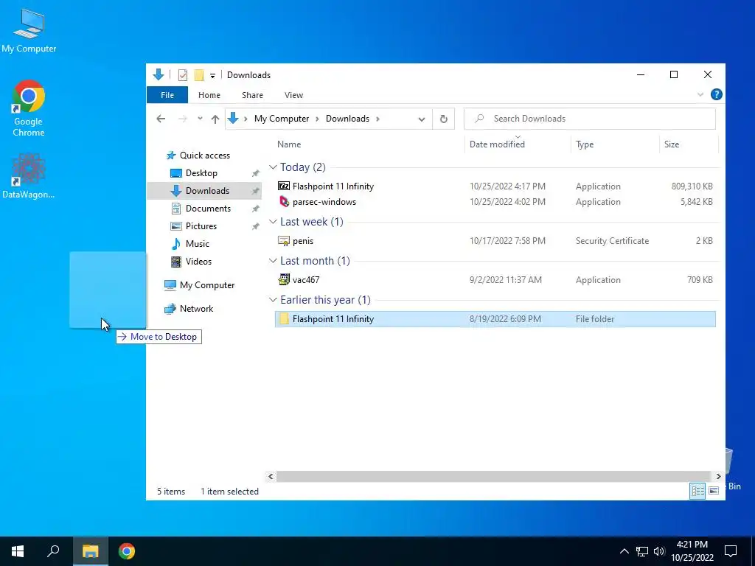
Task: Switch to the Home ribbon tab
Action: coord(209,95)
